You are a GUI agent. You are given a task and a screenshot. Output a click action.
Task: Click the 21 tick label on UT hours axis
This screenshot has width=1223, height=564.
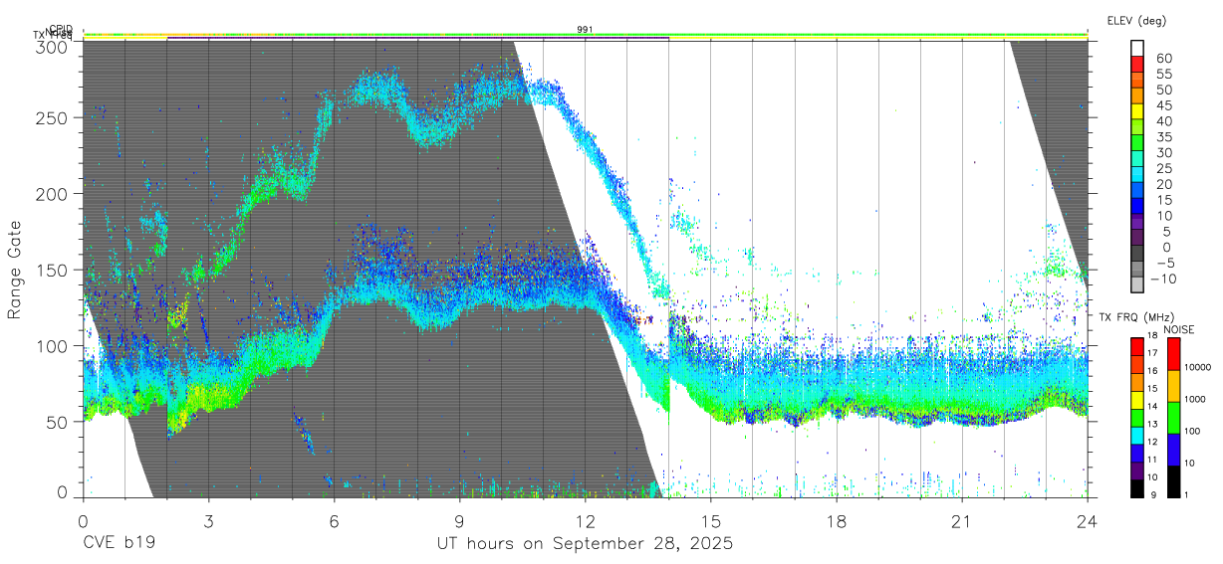pyautogui.click(x=961, y=520)
